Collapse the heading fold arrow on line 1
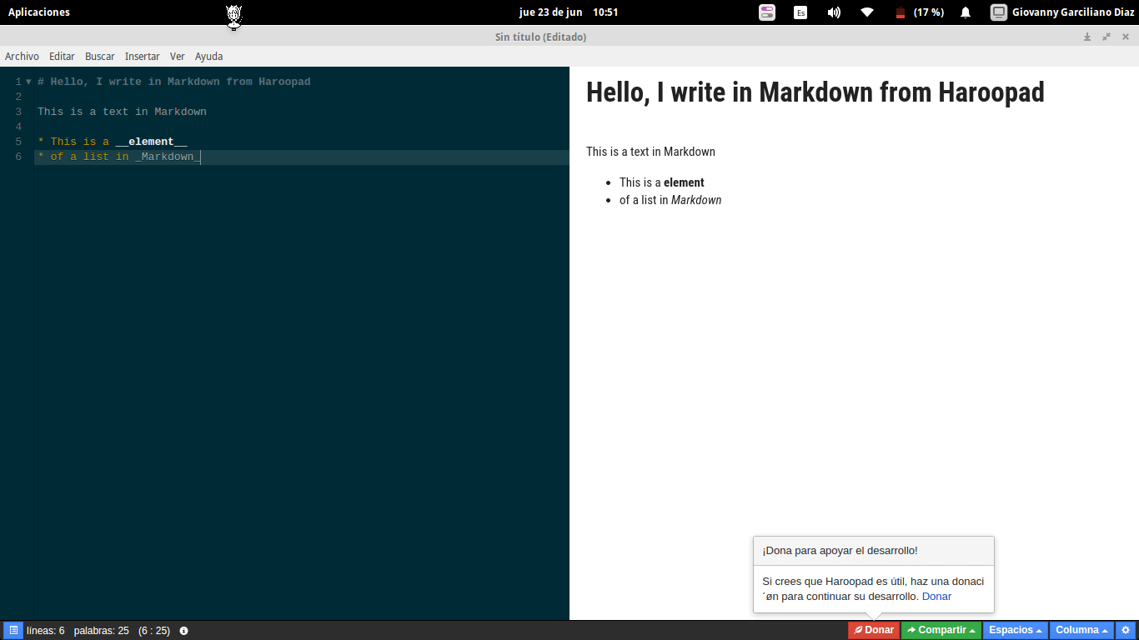This screenshot has width=1139, height=640. point(28,82)
